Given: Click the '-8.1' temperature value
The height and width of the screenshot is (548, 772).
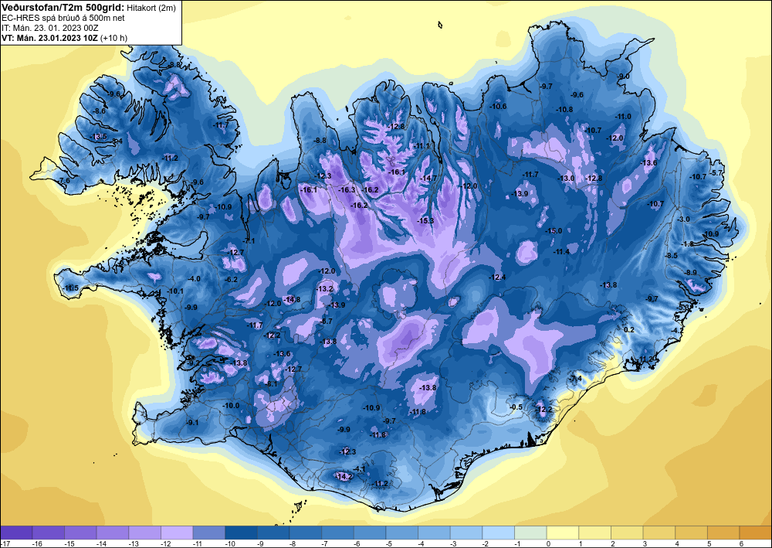Looking at the screenshot, I should coord(272,384).
